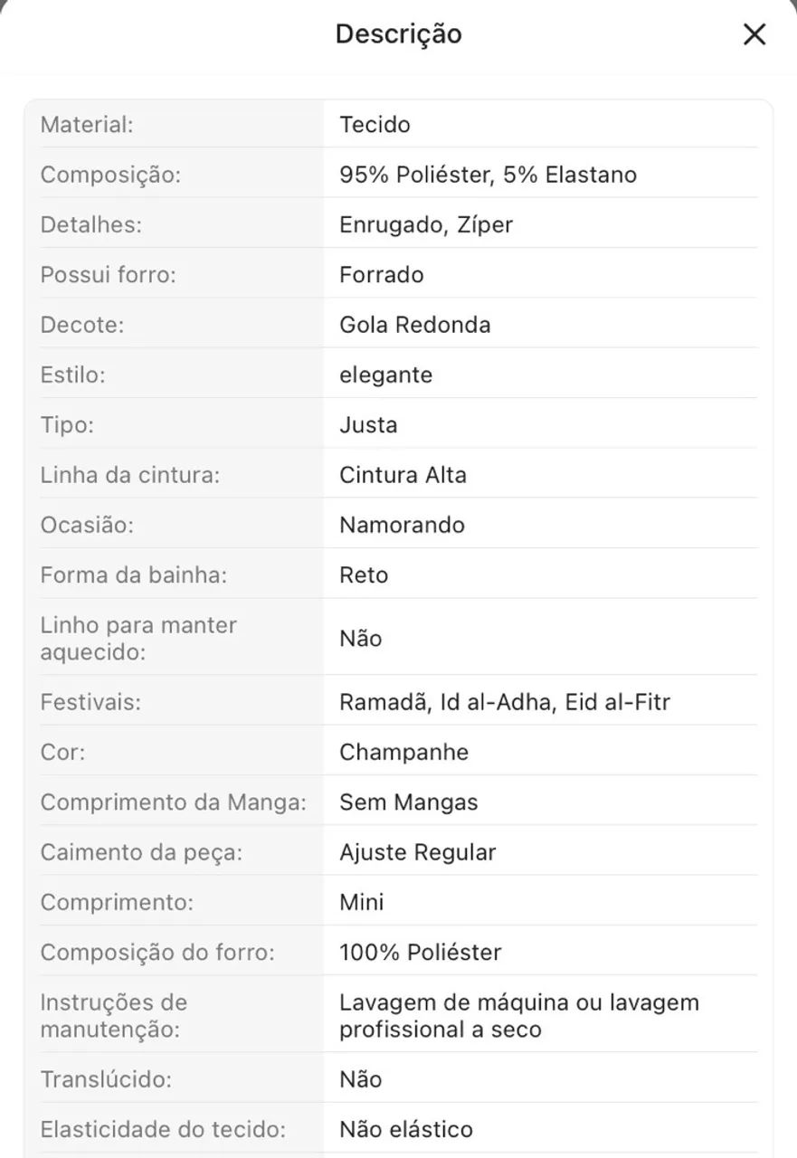The image size is (797, 1158).
Task: Select the Caimento value Ajuste Regular
Action: click(417, 852)
